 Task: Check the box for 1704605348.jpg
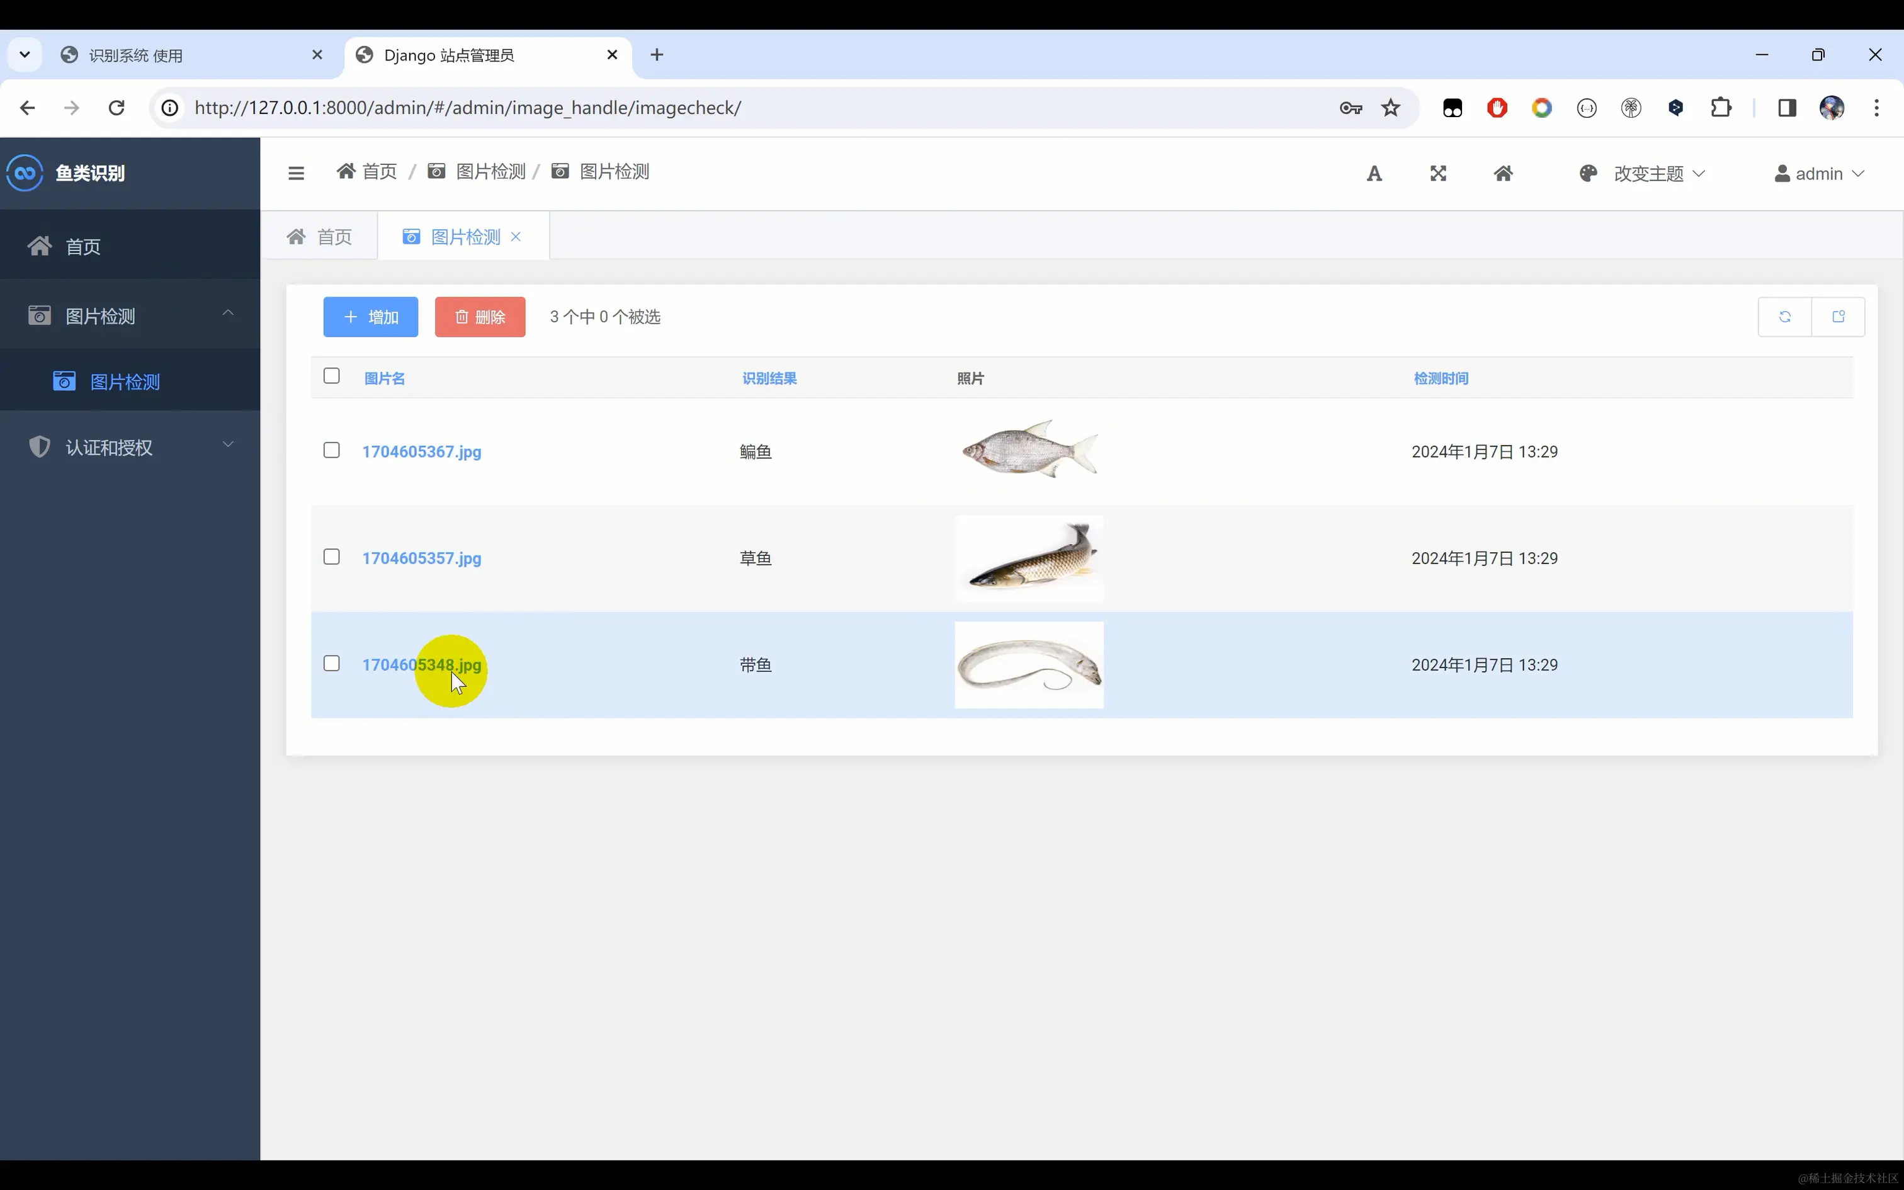point(331,664)
